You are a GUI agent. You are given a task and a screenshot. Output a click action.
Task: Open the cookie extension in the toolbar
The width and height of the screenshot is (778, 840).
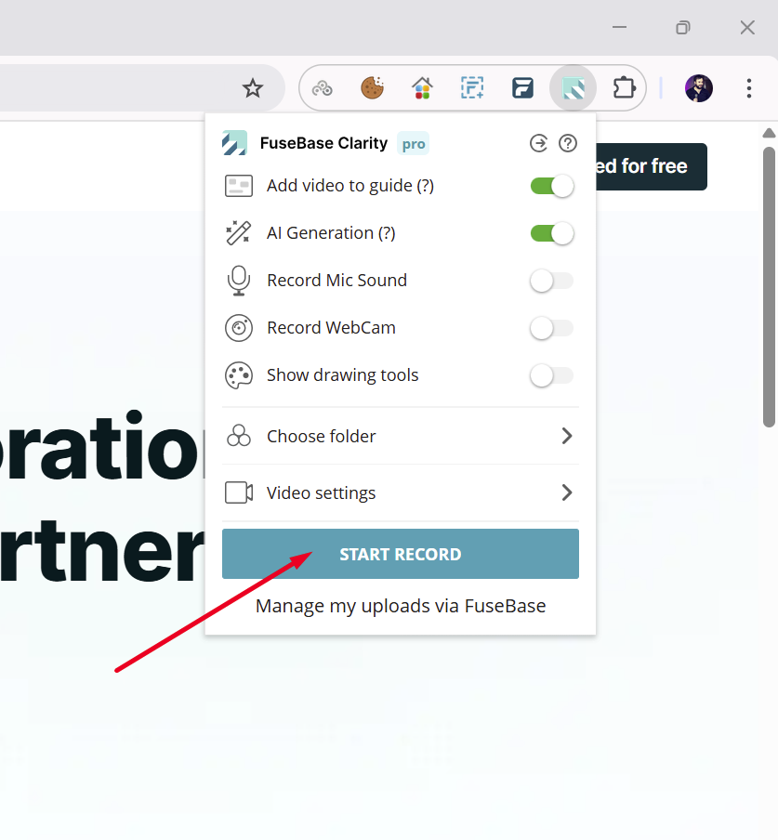pyautogui.click(x=372, y=88)
